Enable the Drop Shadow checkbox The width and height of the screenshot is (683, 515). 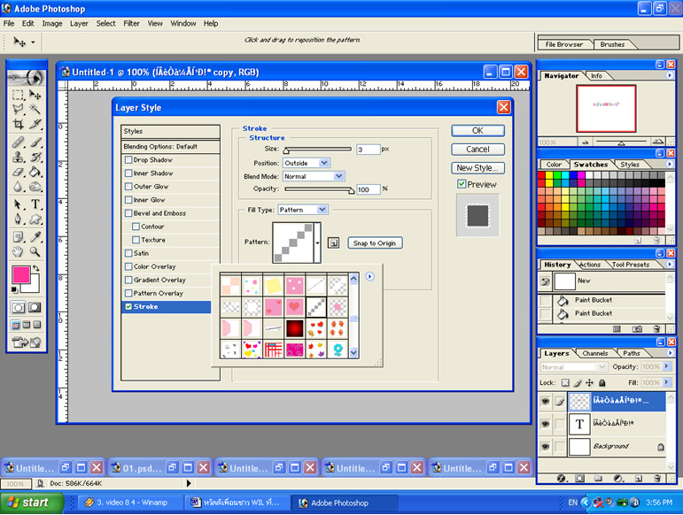128,159
